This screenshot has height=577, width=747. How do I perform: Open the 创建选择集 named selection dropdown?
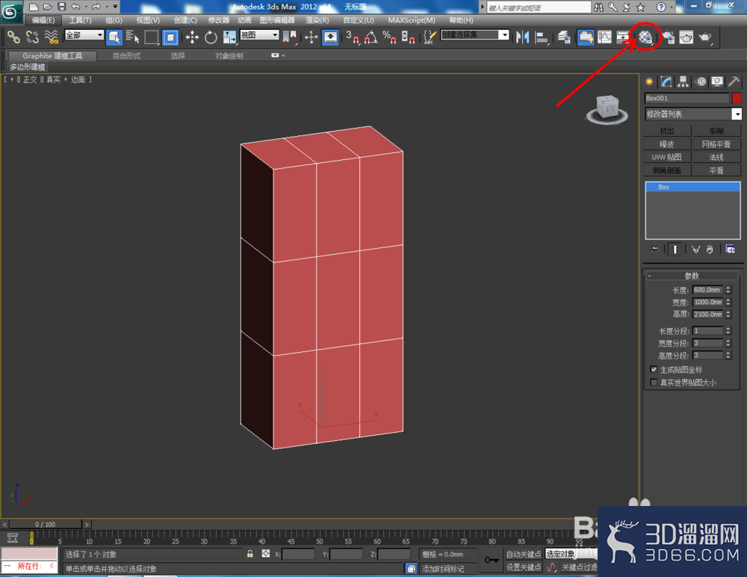click(475, 35)
